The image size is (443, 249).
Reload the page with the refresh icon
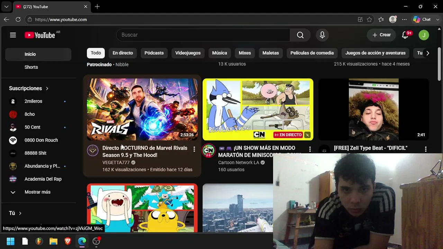(x=18, y=20)
